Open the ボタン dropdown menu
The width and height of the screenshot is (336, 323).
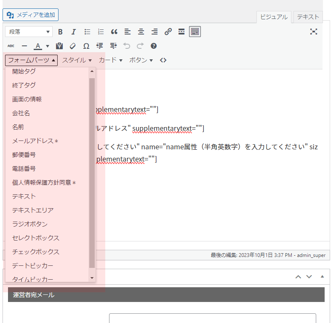(141, 60)
